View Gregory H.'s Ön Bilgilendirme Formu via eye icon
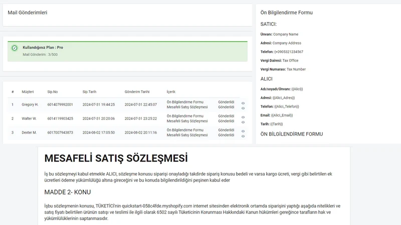This screenshot has width=401, height=225. click(243, 103)
